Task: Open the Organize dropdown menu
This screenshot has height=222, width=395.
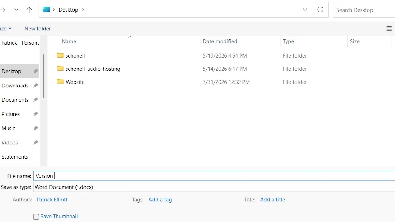Action: point(6,29)
